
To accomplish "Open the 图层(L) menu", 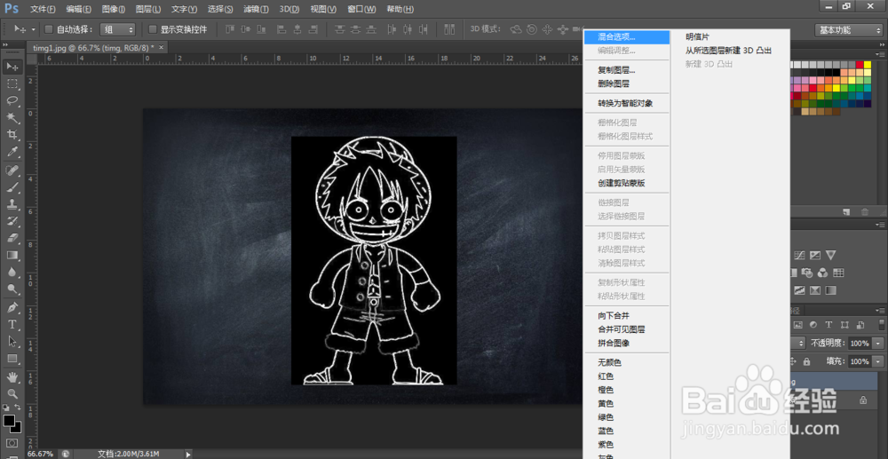I will click(x=148, y=10).
